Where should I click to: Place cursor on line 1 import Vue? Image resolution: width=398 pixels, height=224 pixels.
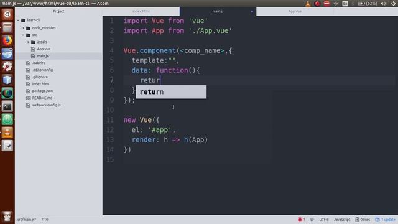[166, 21]
